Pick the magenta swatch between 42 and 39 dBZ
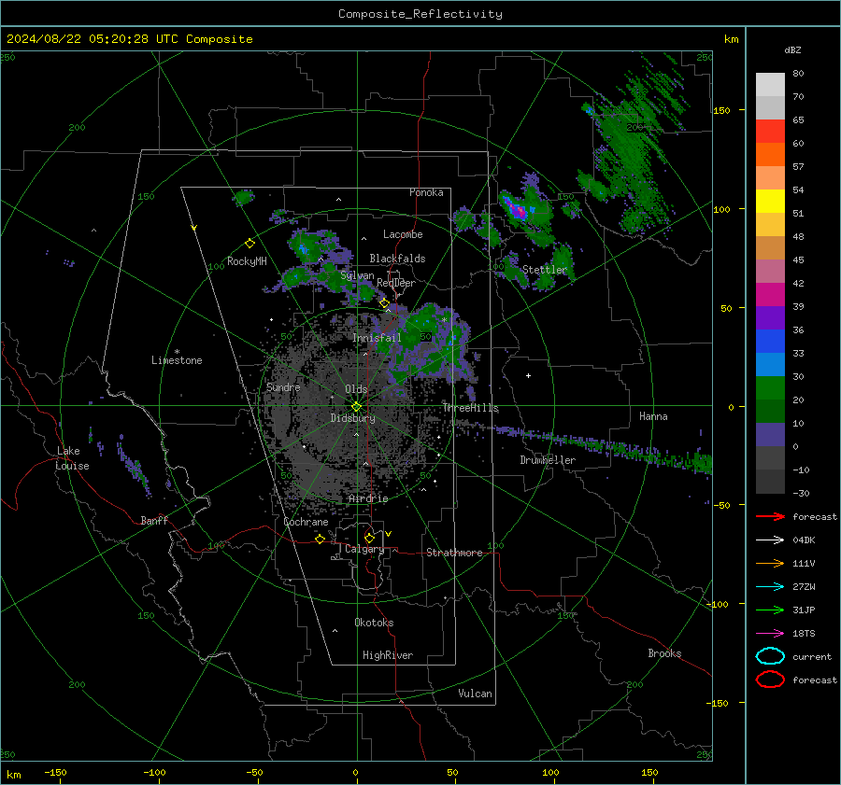 click(770, 295)
